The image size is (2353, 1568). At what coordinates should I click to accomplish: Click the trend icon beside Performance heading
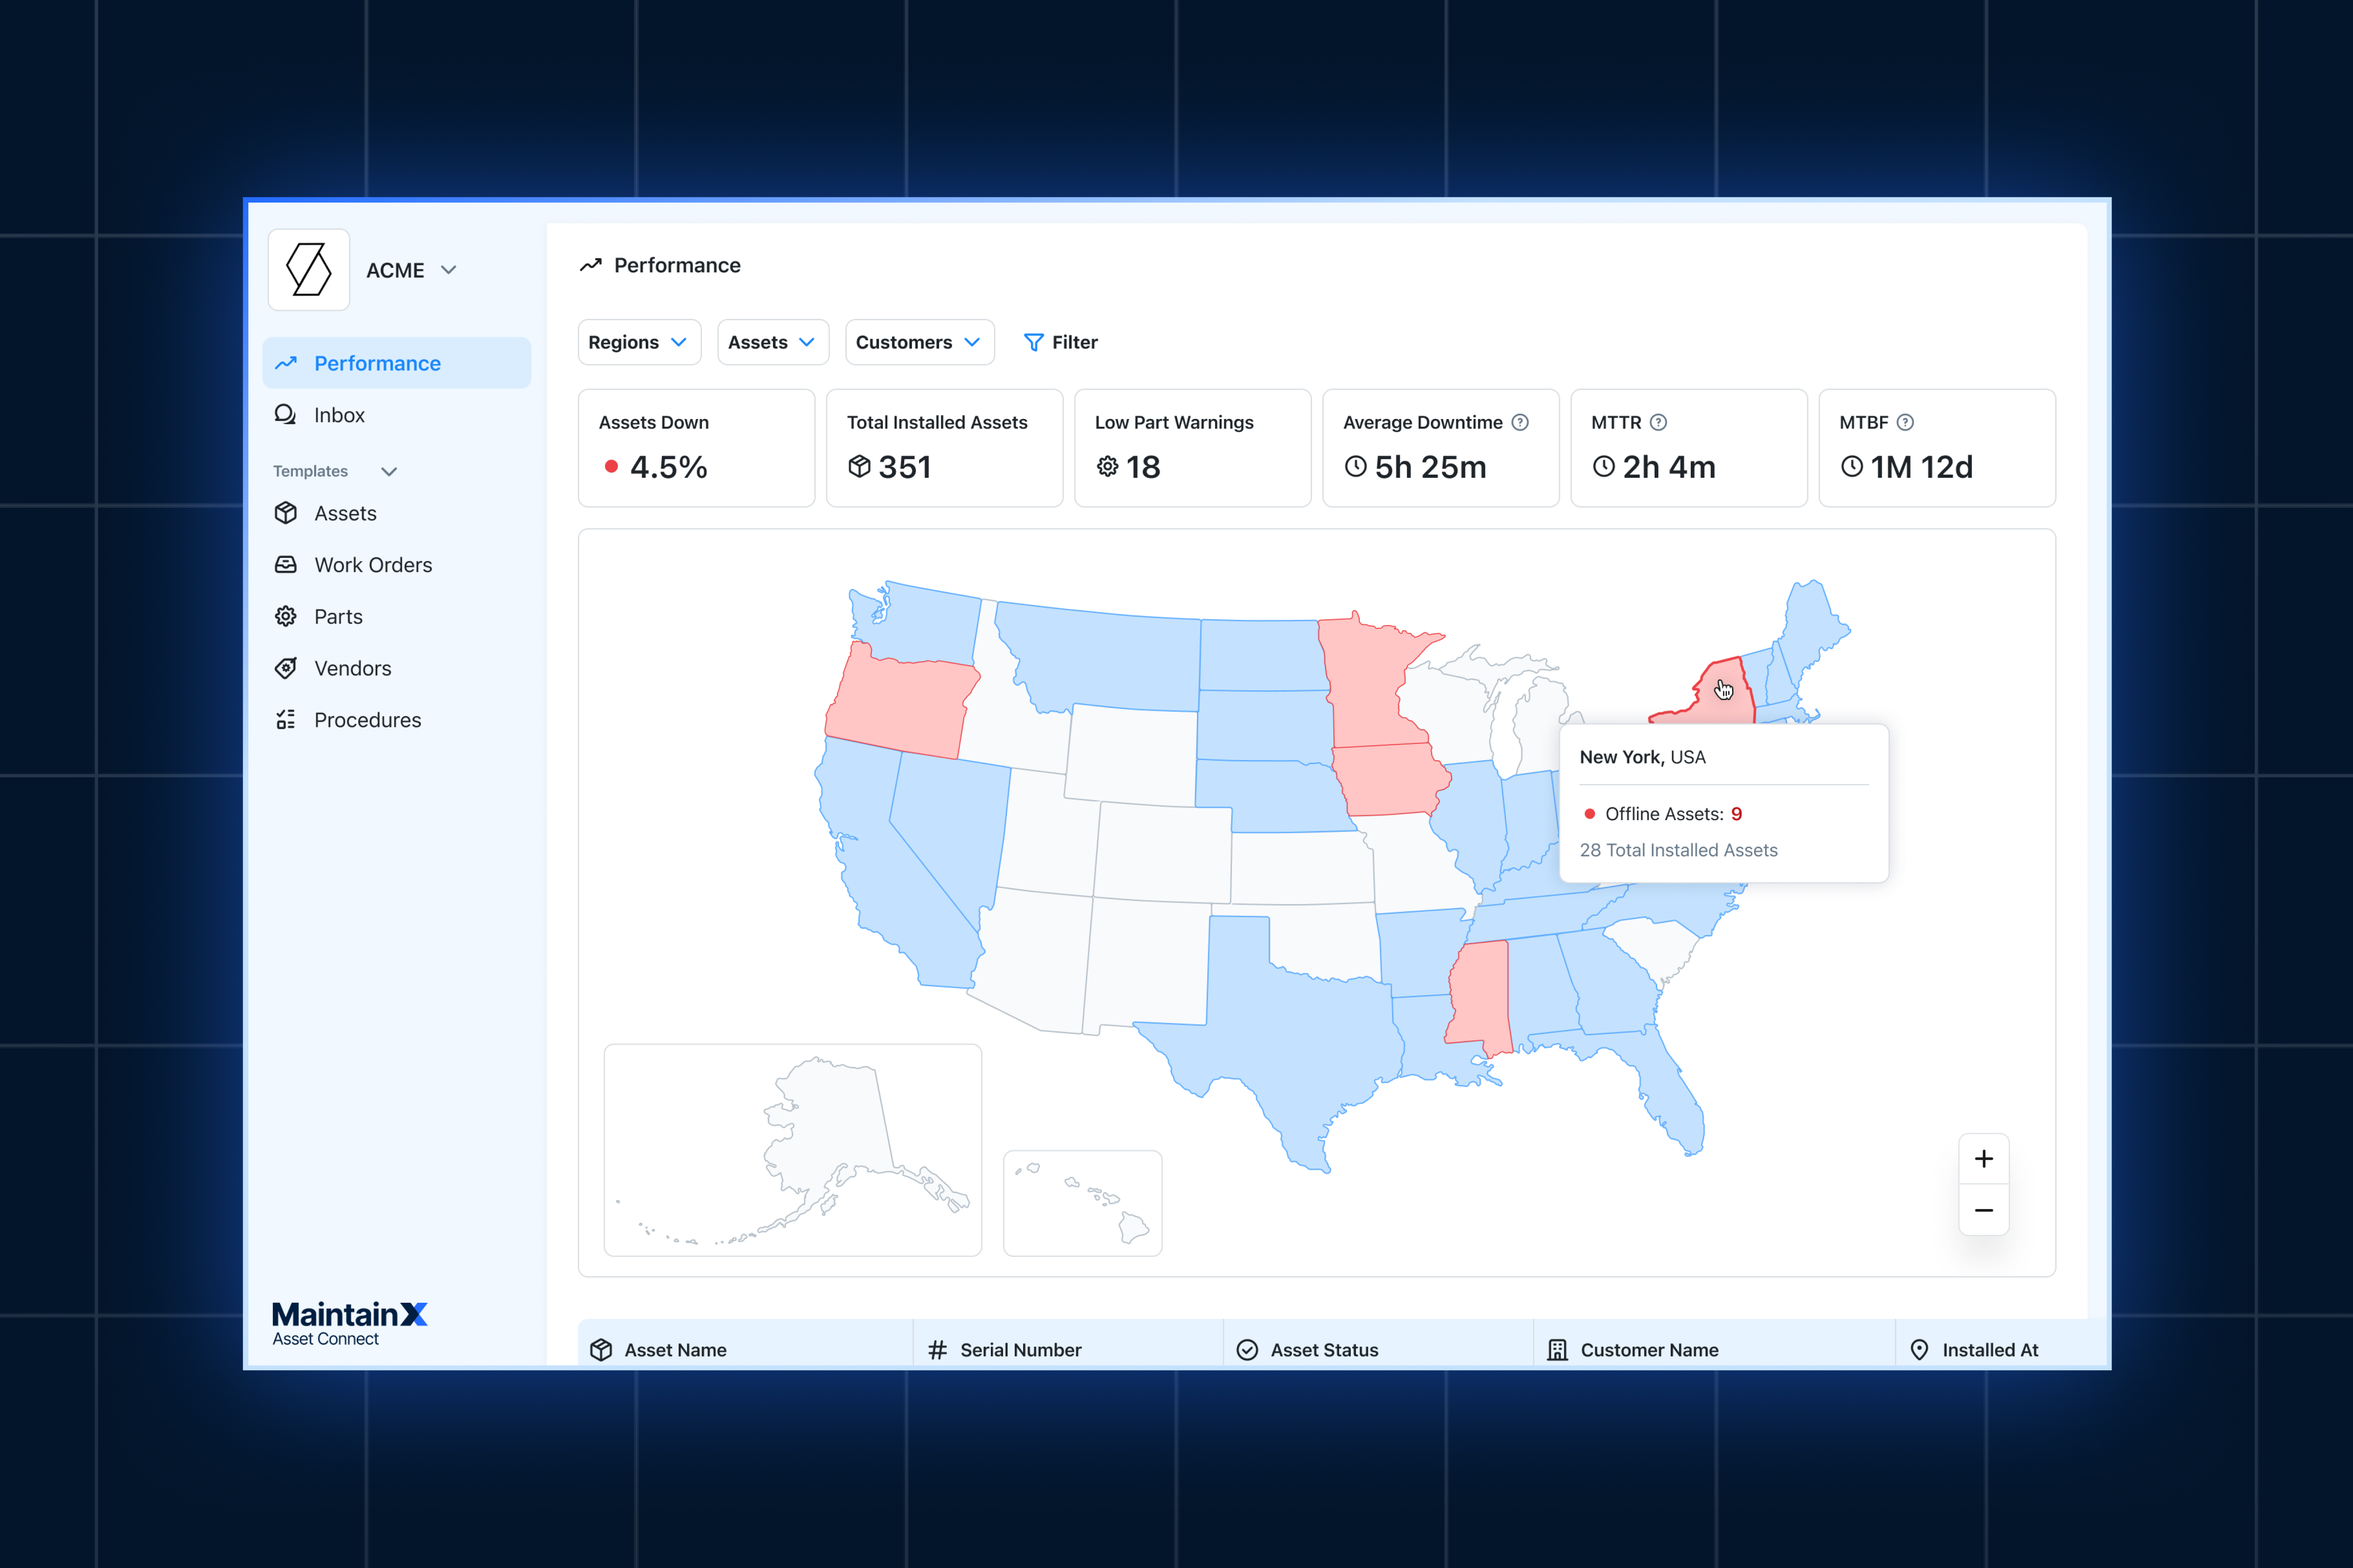tap(590, 265)
